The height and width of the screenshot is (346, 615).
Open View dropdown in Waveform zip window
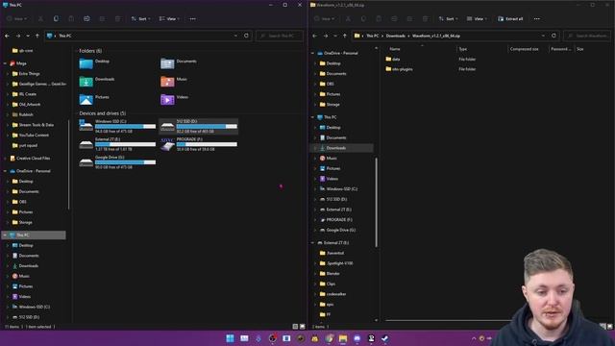coord(477,18)
